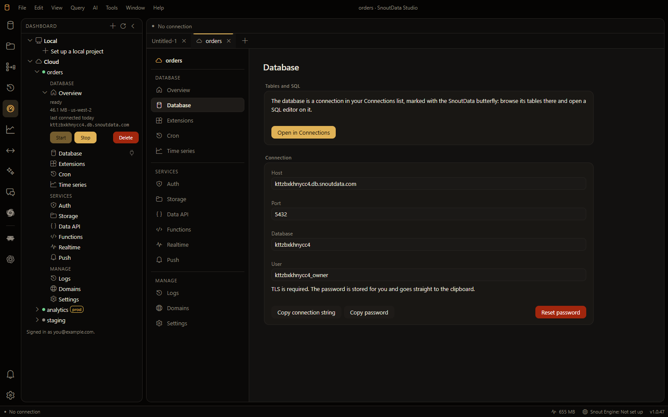This screenshot has height=417, width=668.
Task: Select the dashboard gauge icon in the activity bar
Action: tap(10, 109)
